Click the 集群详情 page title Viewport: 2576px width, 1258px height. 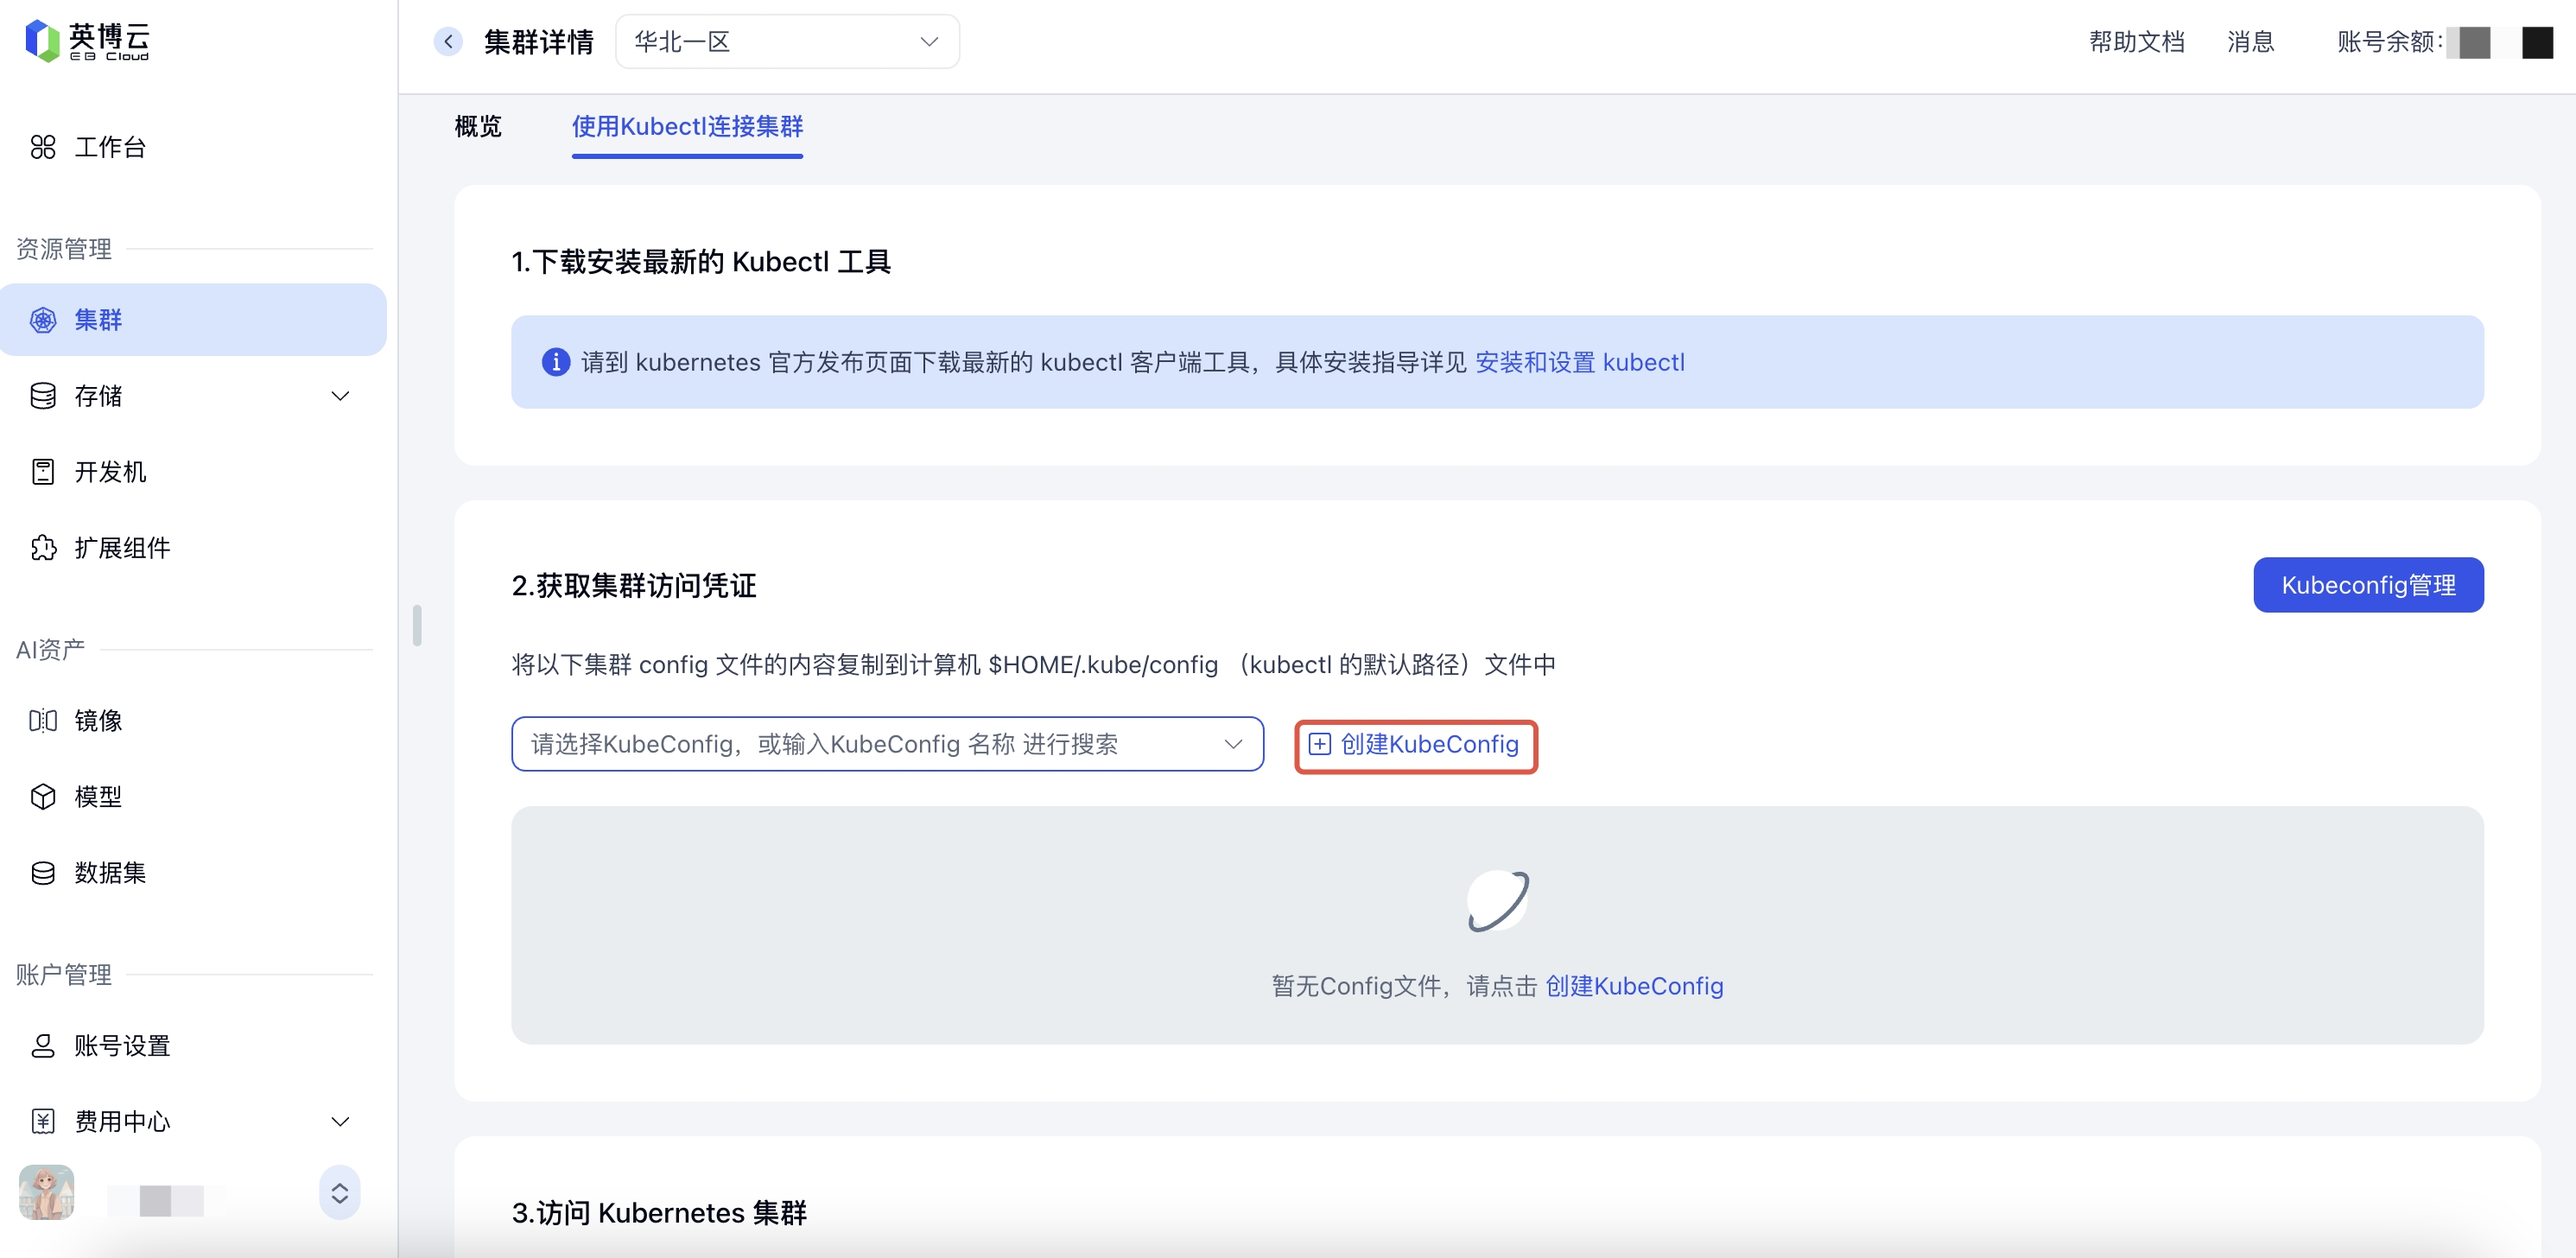point(538,41)
